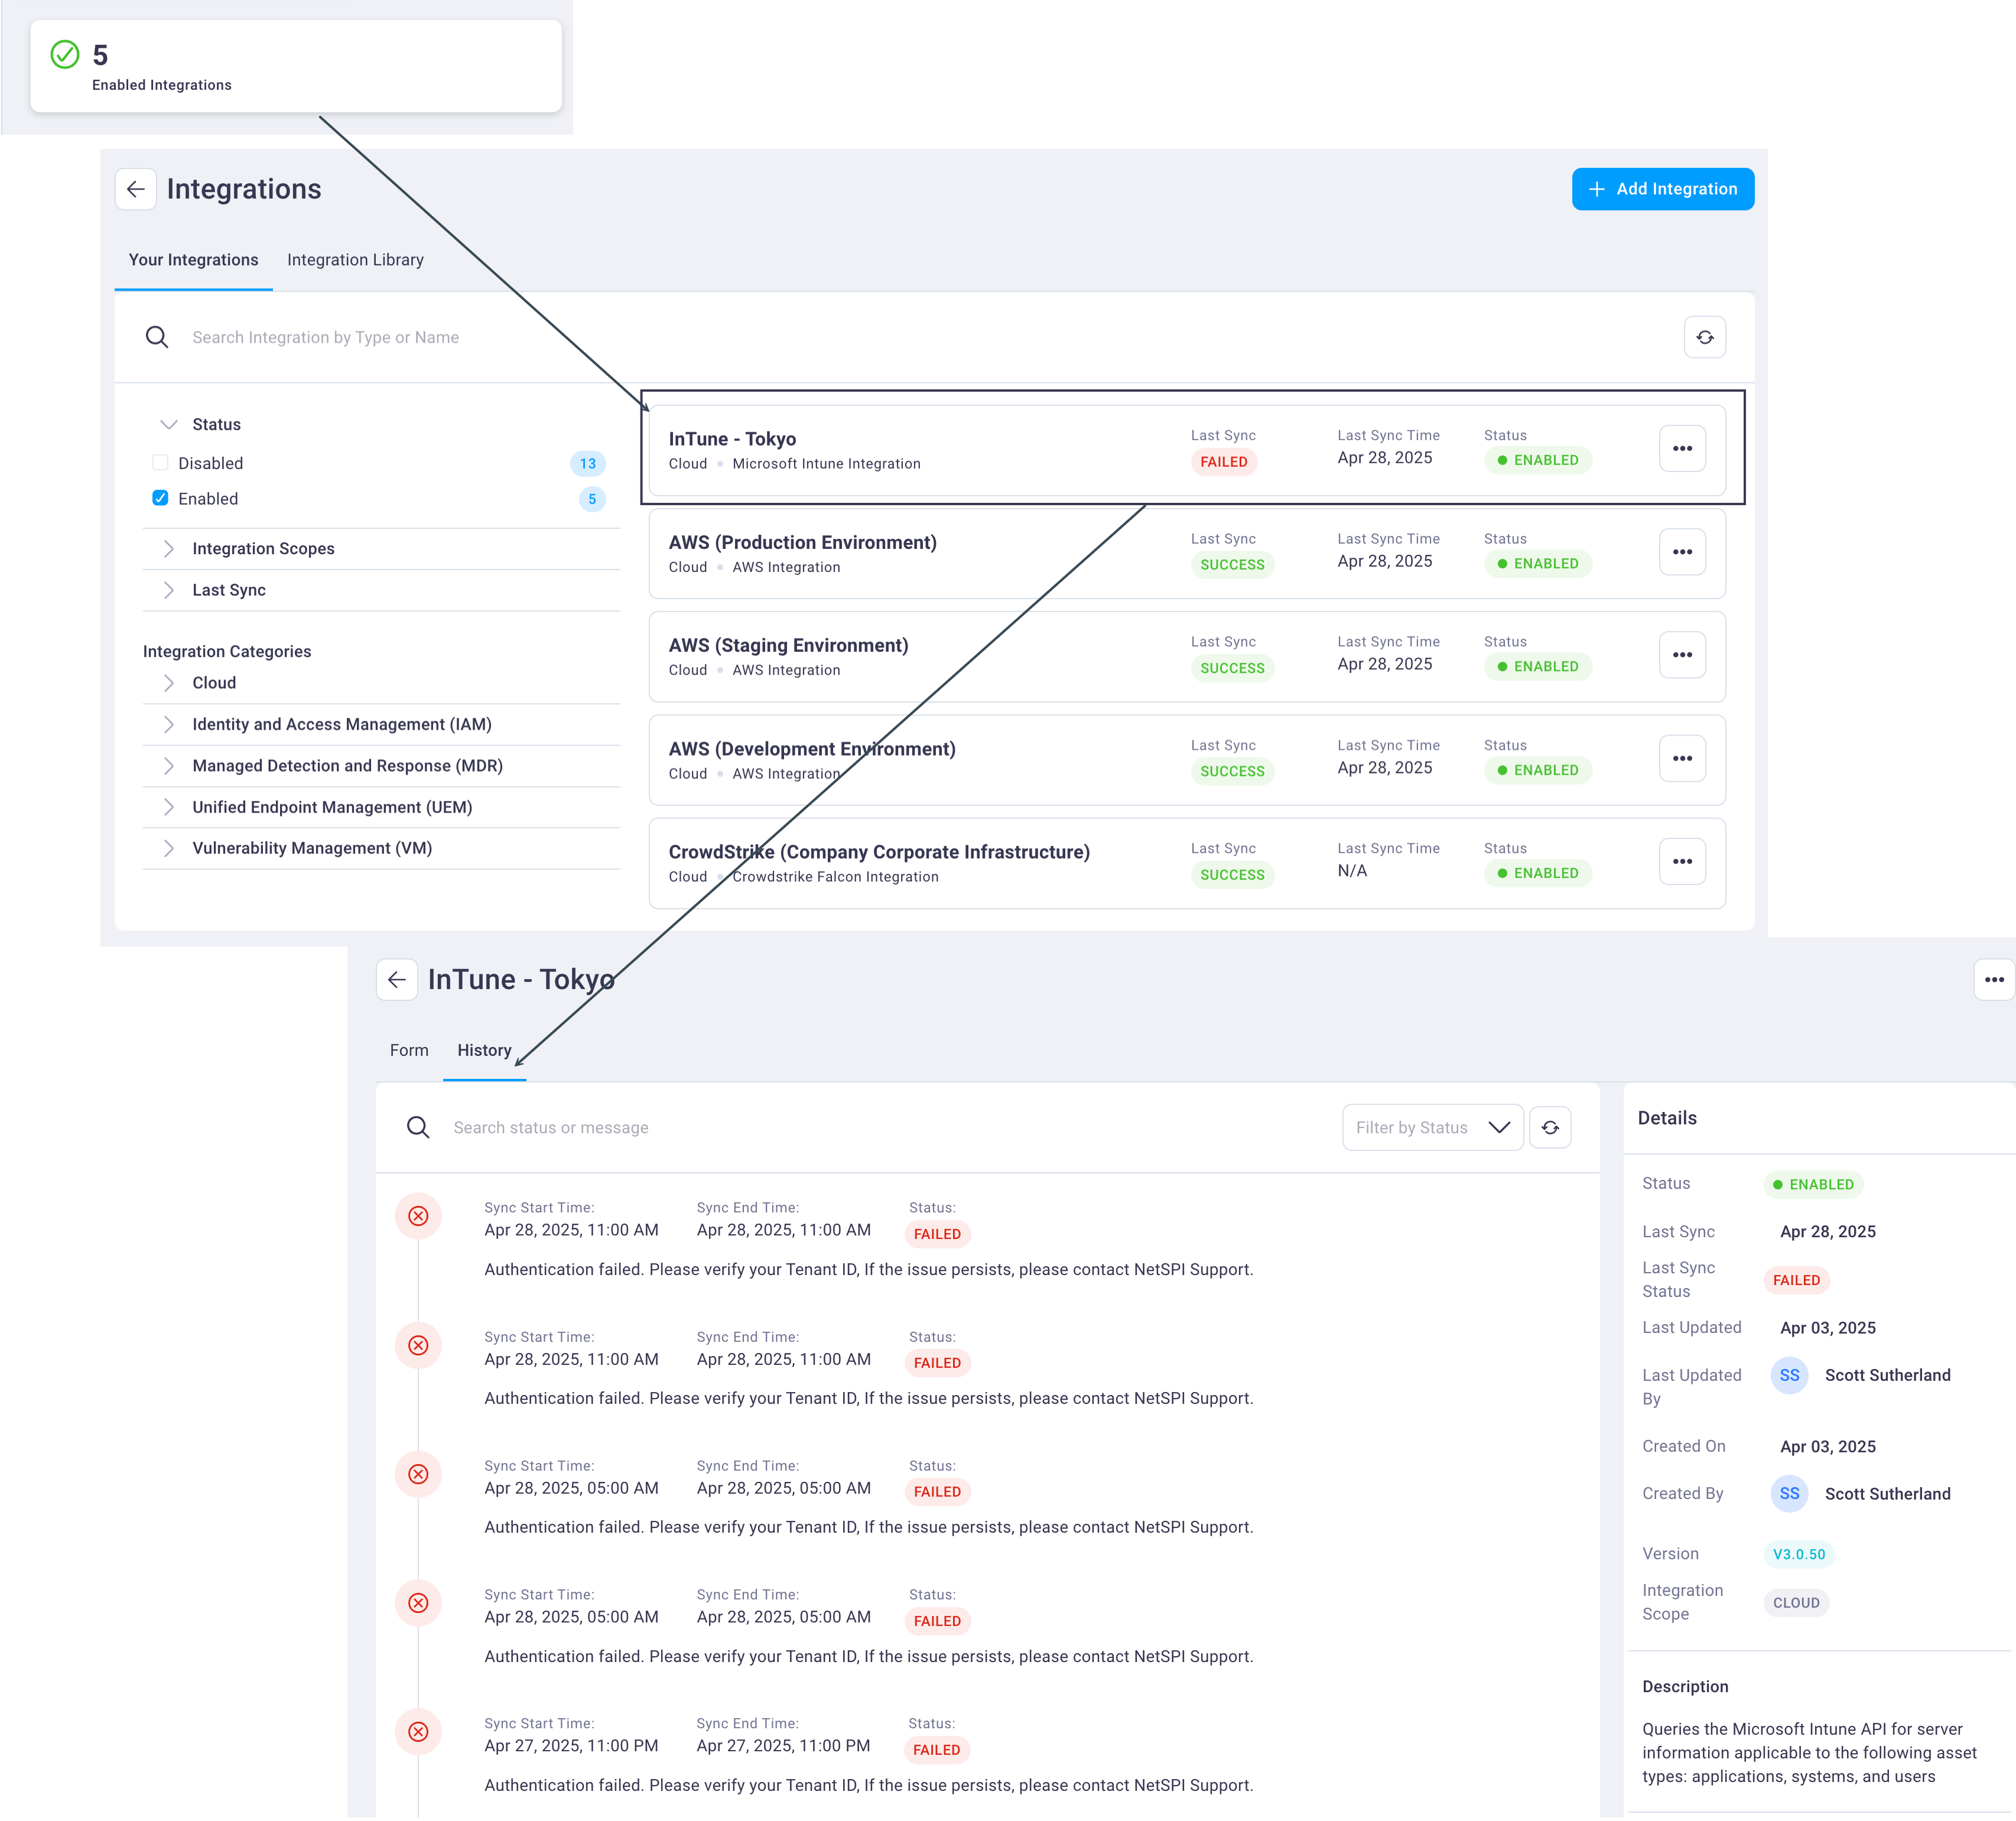Click the FAILED Last Sync Status badge in Details
Viewport: 2016px width, 1821px height.
coord(1796,1280)
